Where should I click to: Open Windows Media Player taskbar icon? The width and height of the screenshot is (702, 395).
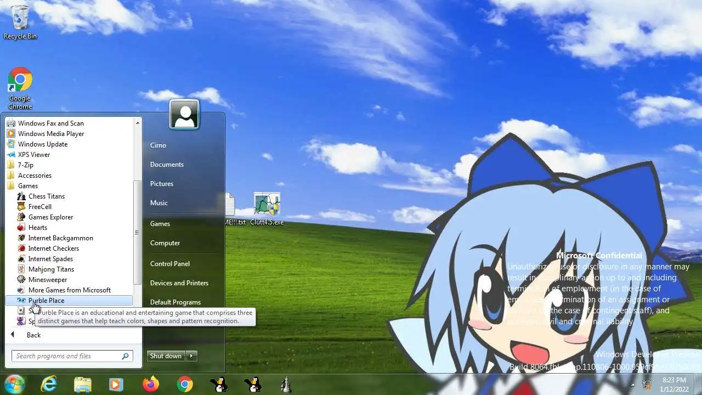tap(116, 384)
